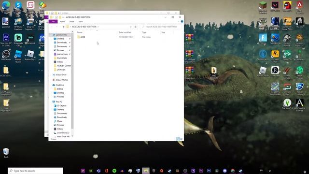Image resolution: width=309 pixels, height=174 pixels.
Task: Open Music under This PC
Action: [x=59, y=121]
